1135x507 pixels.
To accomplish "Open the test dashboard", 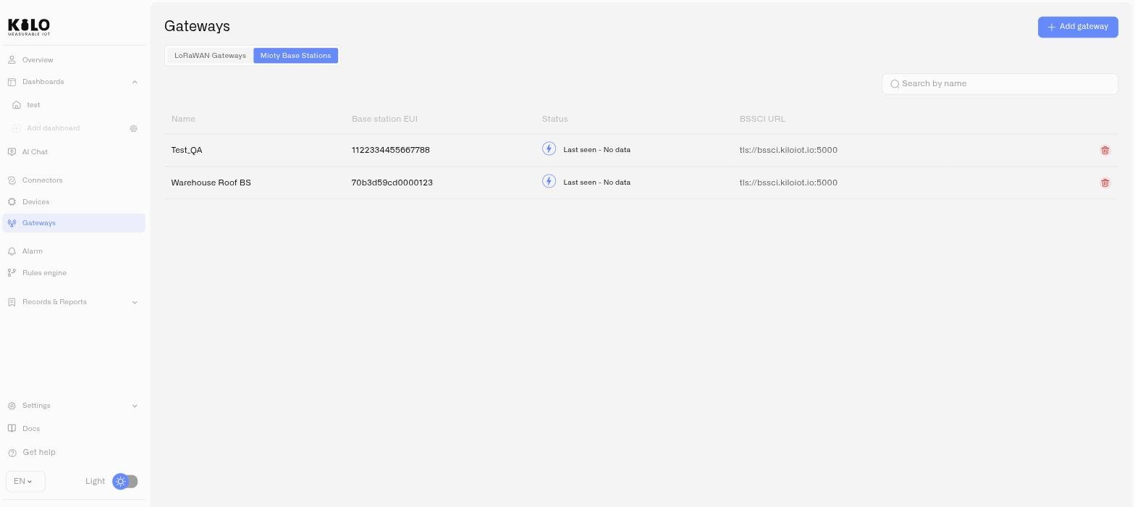I will coord(33,105).
